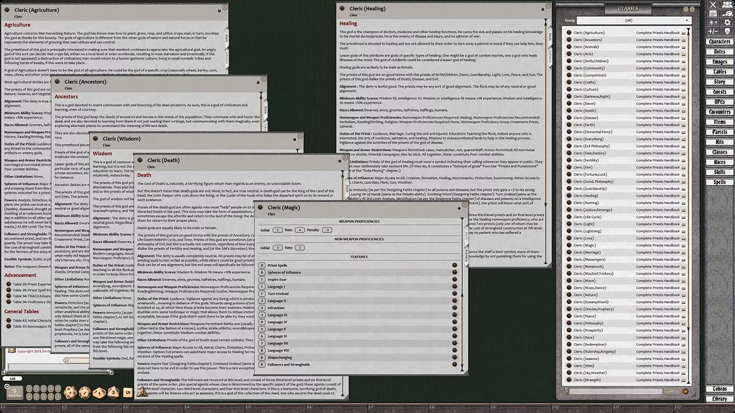This screenshot has height=413, width=735.
Task: Open the Items sidebar button
Action: (719, 122)
